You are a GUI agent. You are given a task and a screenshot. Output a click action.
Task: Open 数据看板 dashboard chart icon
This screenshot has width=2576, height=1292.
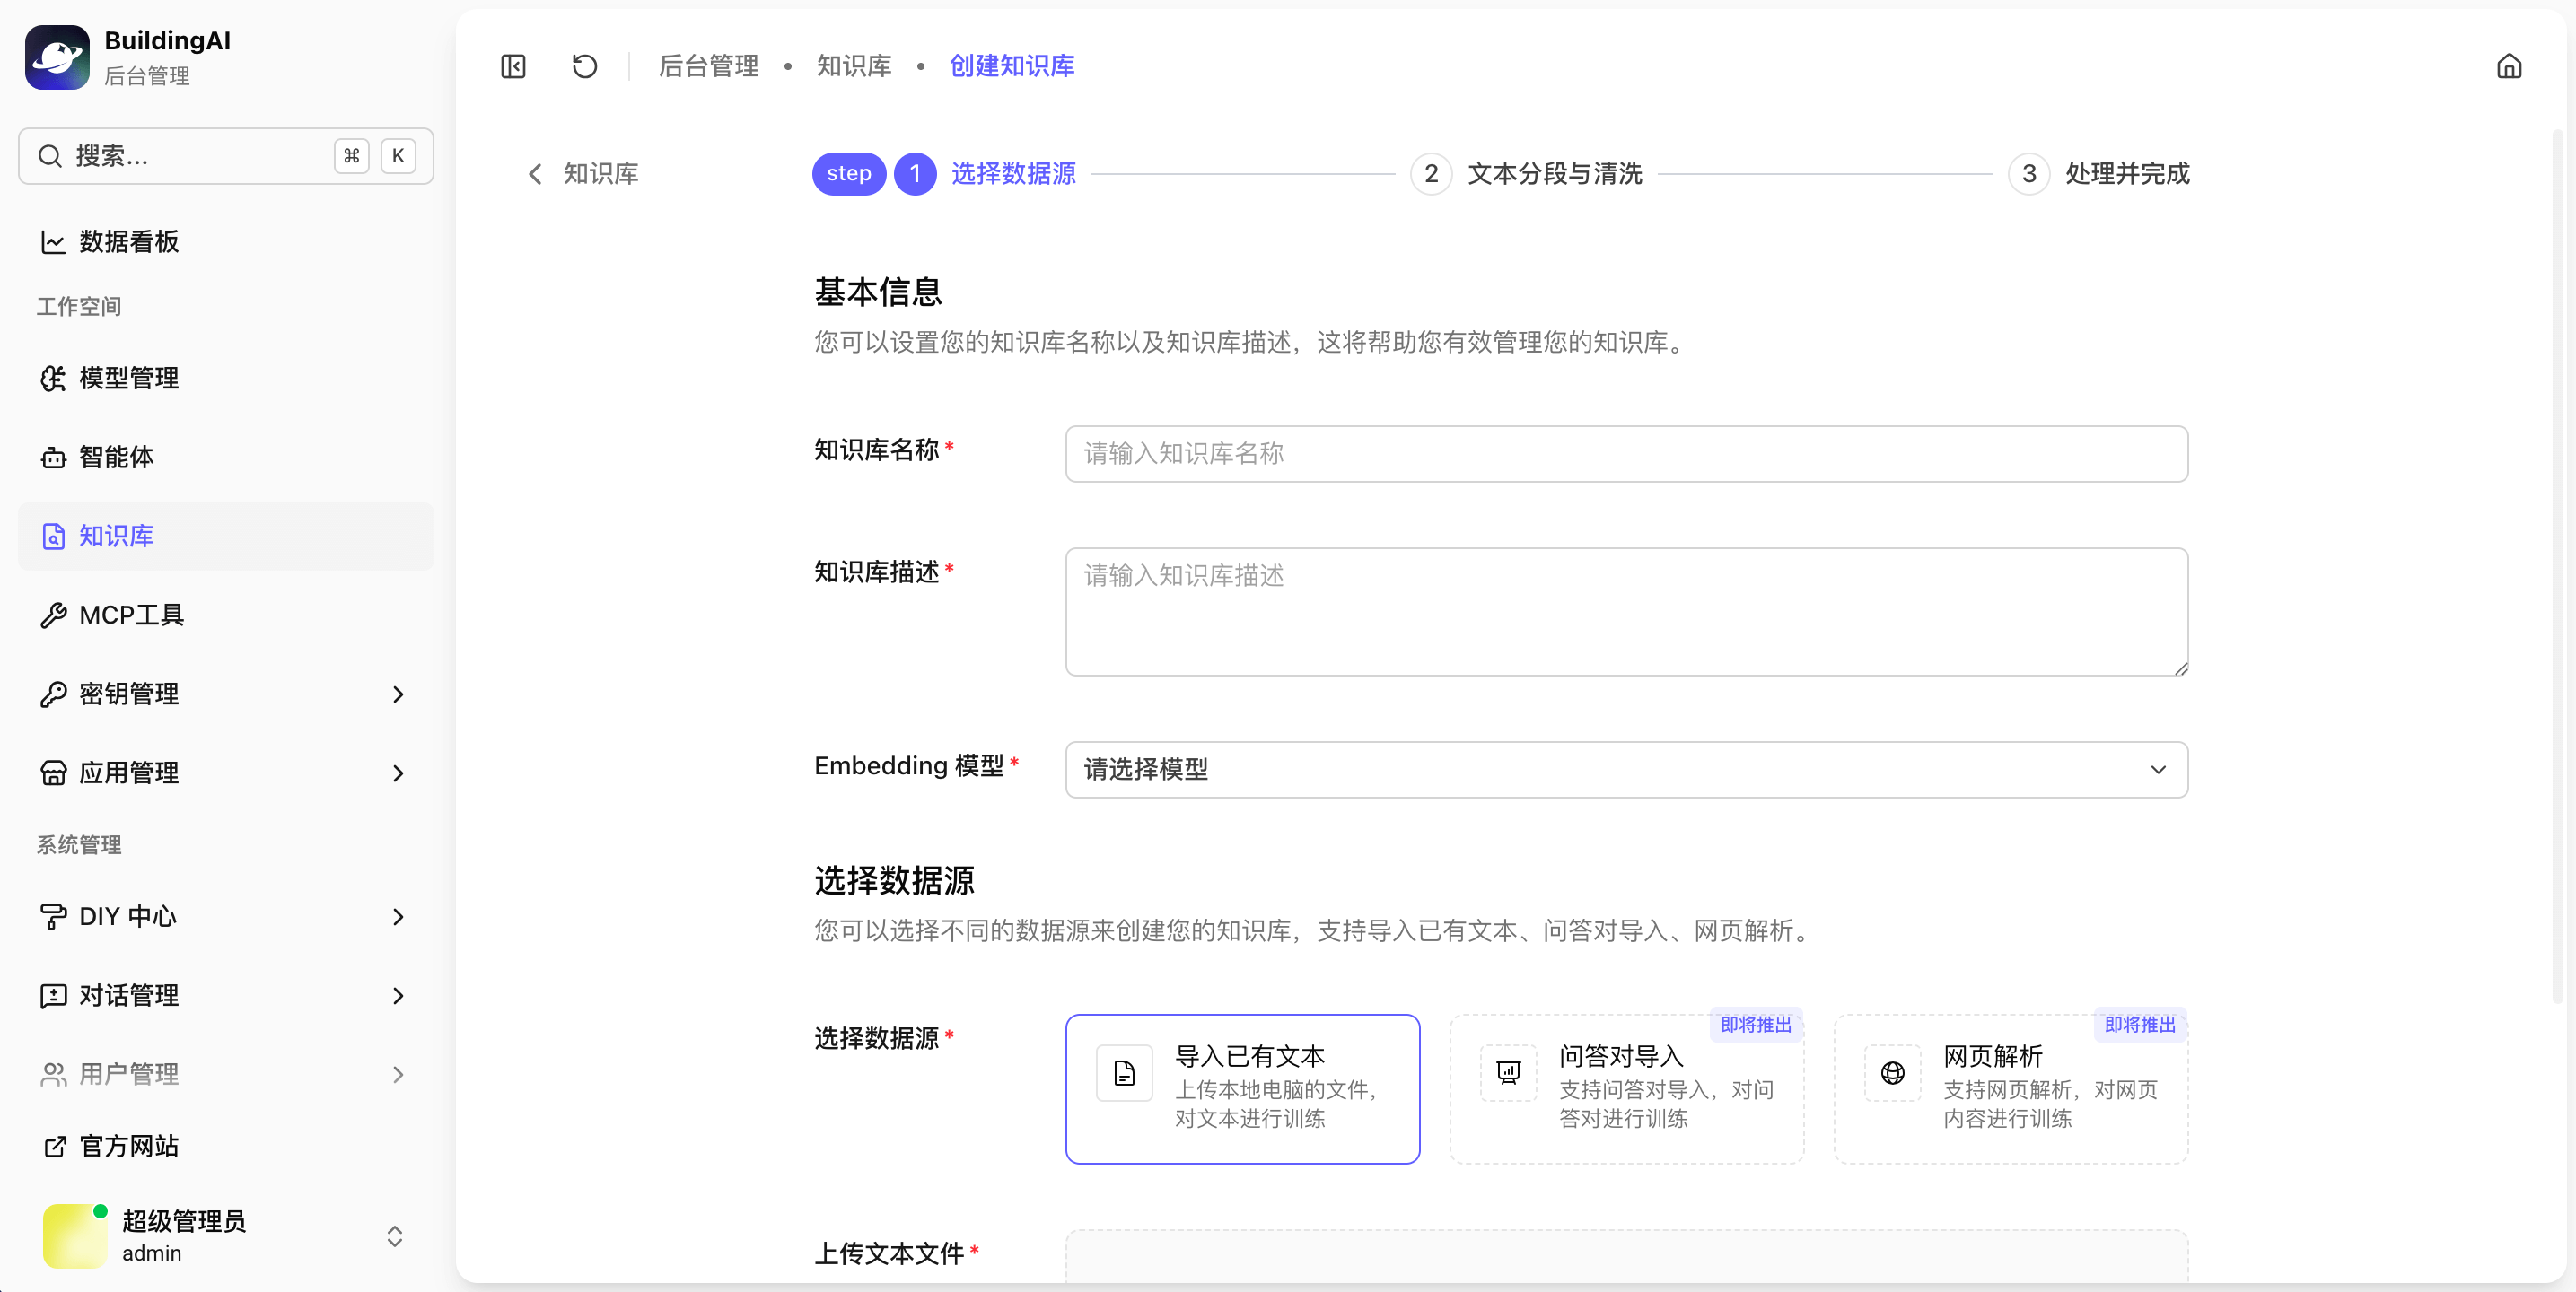tap(53, 242)
